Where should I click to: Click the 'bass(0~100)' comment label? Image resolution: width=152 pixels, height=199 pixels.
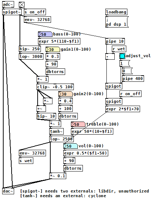[x=67, y=34]
